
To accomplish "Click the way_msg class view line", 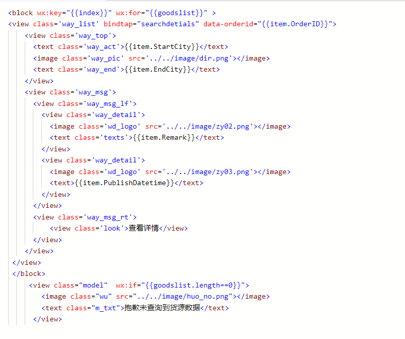I will [70, 92].
